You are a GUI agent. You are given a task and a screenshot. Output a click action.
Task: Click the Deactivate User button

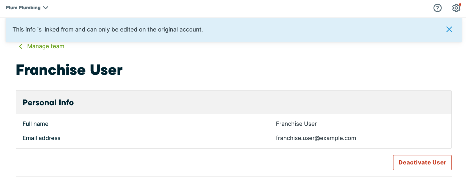[422, 163]
